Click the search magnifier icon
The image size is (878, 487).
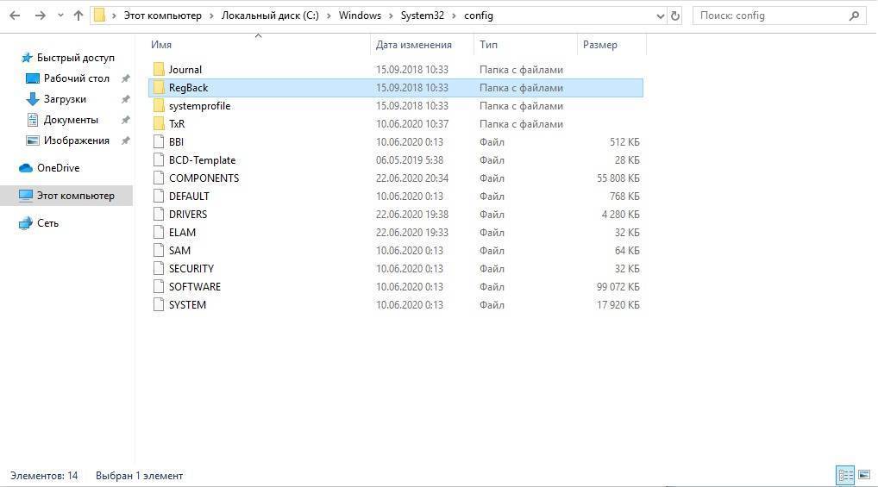point(855,16)
